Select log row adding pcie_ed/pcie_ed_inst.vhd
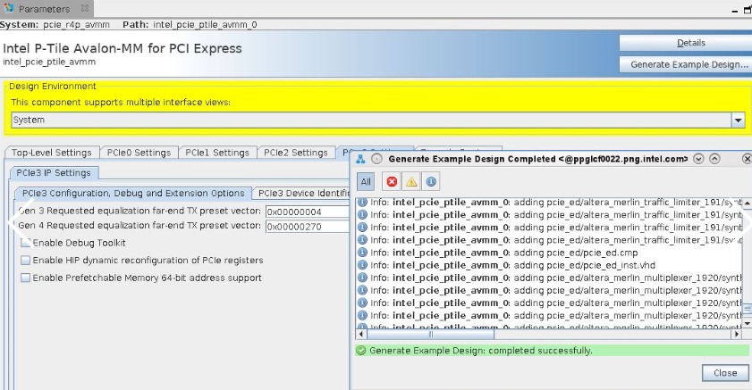This screenshot has height=390, width=752. coord(549,265)
